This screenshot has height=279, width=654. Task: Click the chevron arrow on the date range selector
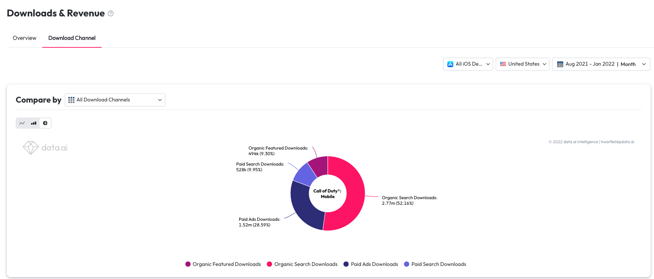(644, 64)
